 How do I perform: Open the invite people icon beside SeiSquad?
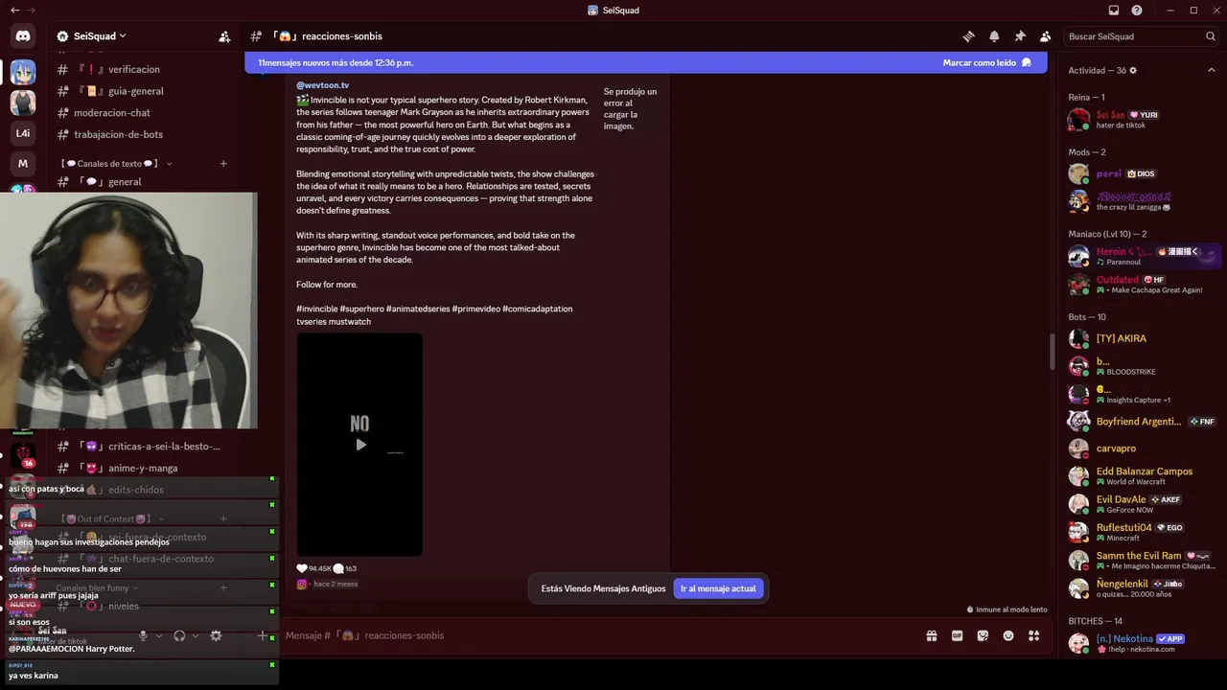224,36
